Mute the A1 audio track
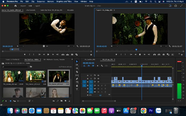This screenshot has width=186, height=116. coord(98,85)
